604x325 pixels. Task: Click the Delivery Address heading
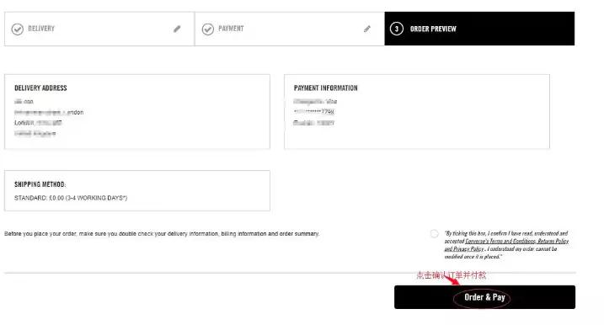[40, 88]
